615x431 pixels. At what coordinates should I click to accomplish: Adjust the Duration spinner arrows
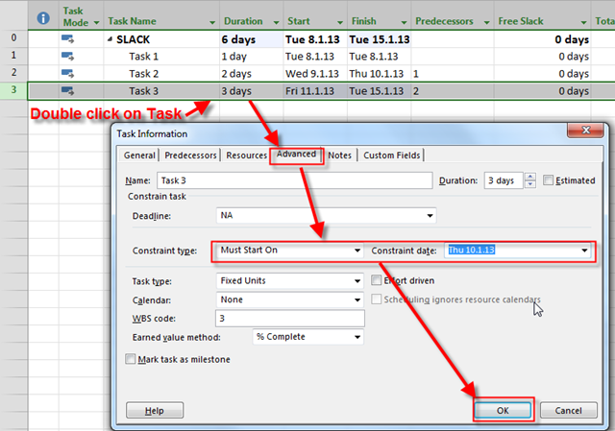(529, 180)
